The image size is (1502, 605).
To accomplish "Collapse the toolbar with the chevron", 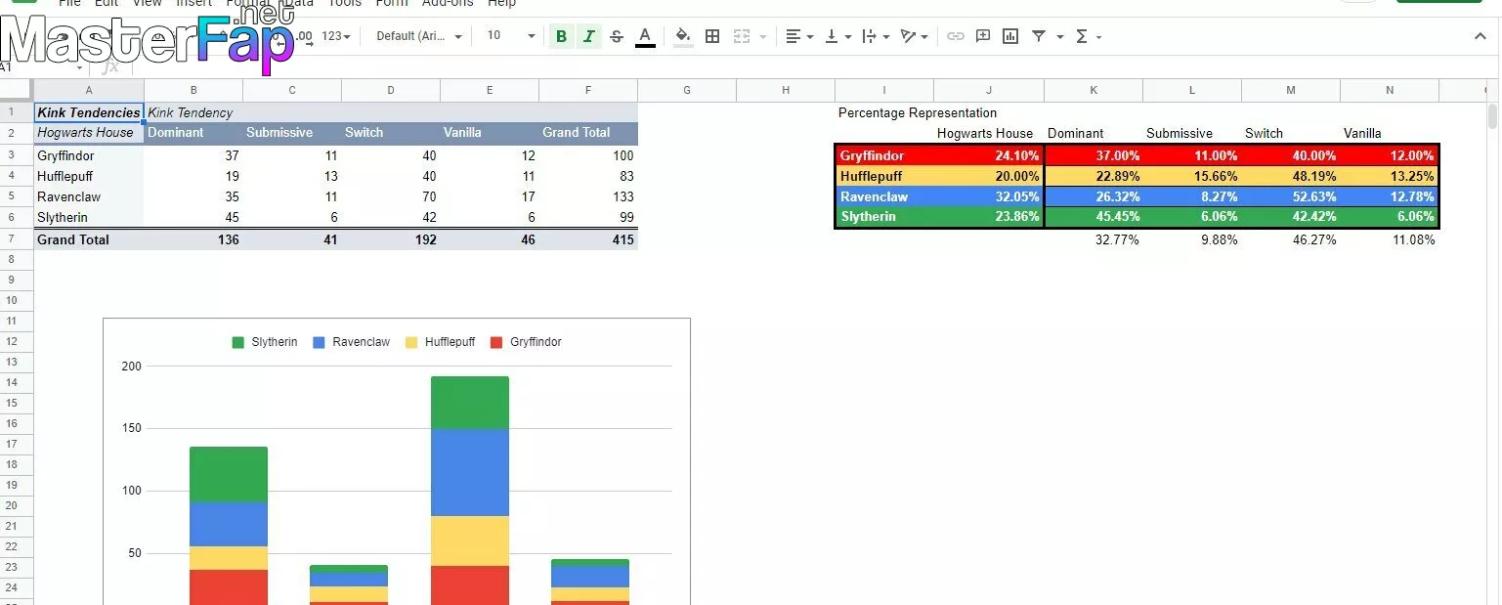I will [1480, 36].
